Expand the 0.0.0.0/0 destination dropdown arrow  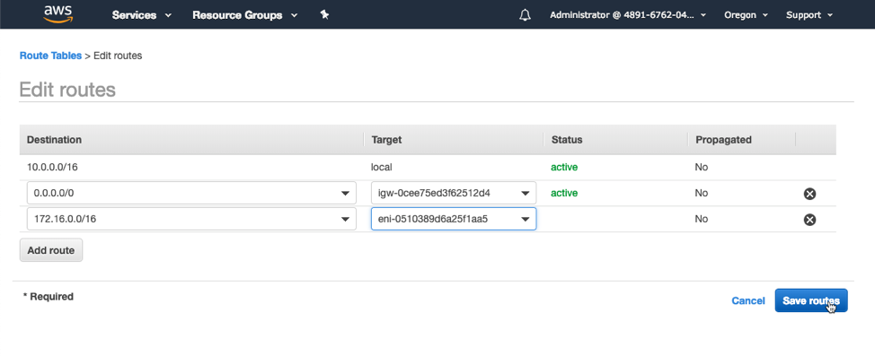click(345, 194)
